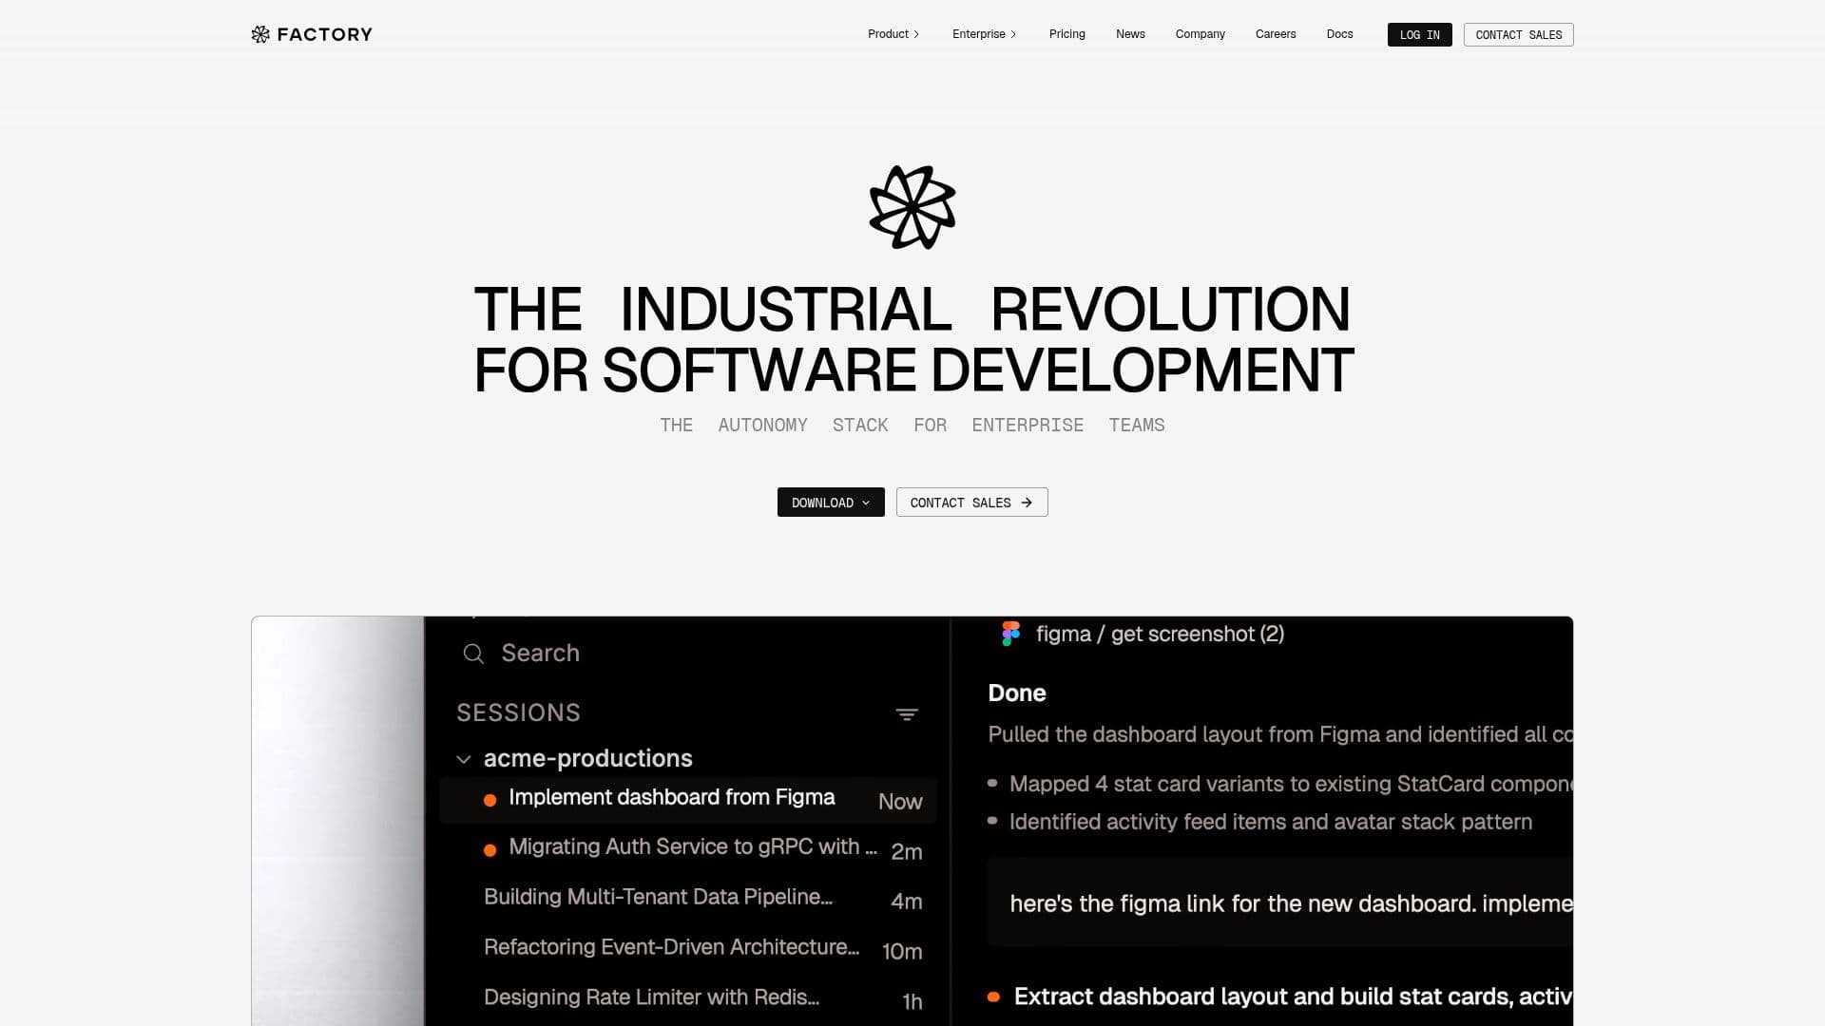Screen dimensions: 1825x1026
Task: Click the SESSIONS heading
Action: (x=518, y=713)
